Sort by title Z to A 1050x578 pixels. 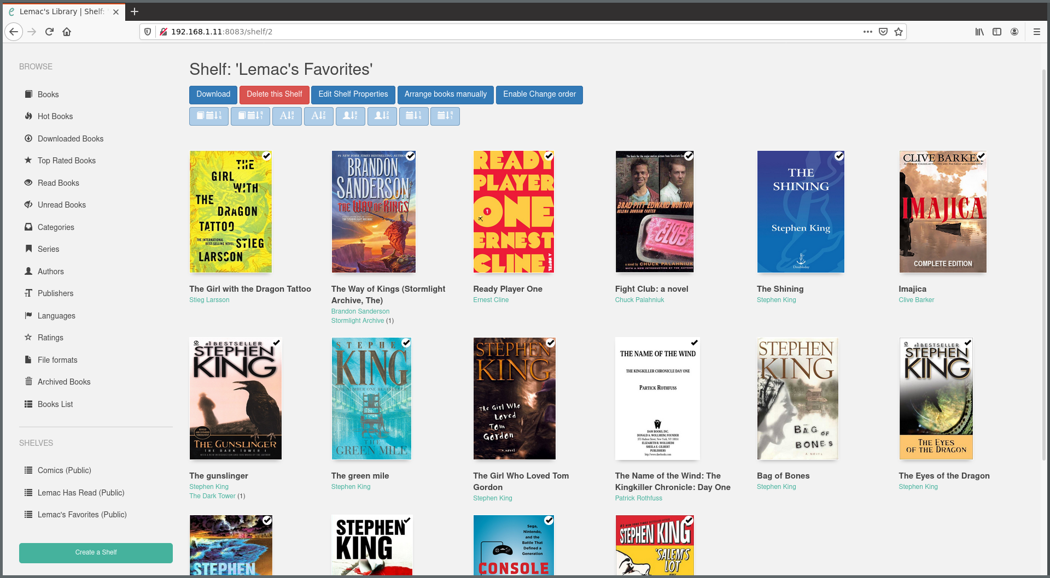[x=319, y=116]
